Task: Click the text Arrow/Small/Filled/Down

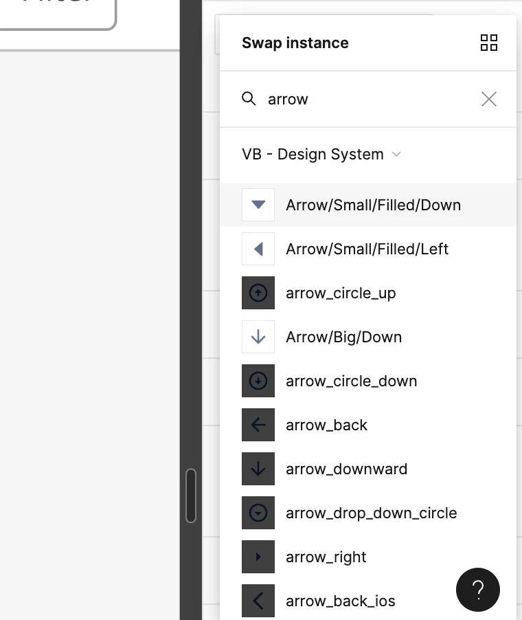Action: [x=374, y=206]
